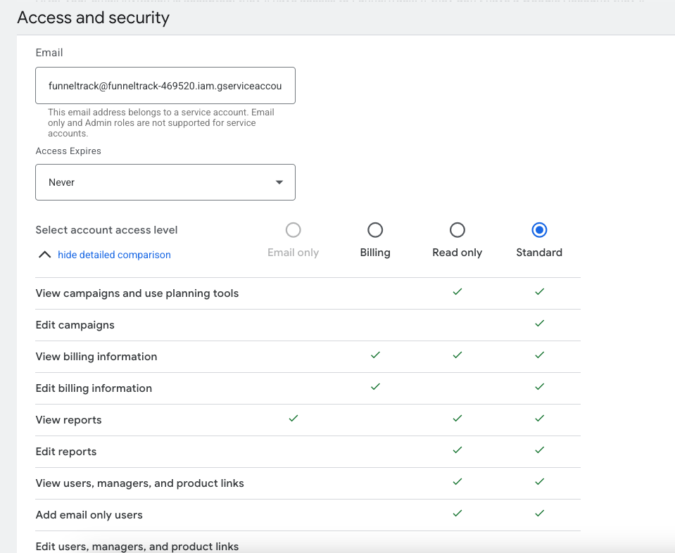Click Read only checkmark for Add email only users
Screen dimensions: 675x553
click(x=458, y=513)
